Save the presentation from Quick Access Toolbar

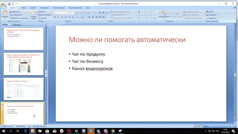[x=9, y=4]
